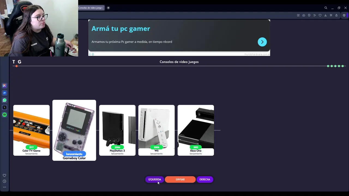
Task: Submit placement with ENVIAR button
Action: tap(180, 179)
